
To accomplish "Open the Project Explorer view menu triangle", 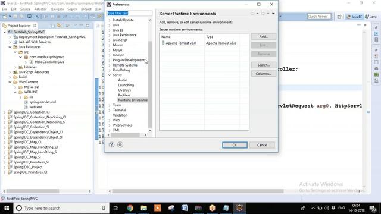I will pos(76,25).
